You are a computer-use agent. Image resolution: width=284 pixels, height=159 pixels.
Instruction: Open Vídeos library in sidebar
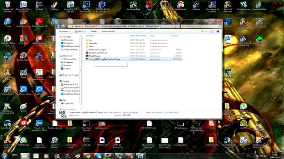(67, 69)
